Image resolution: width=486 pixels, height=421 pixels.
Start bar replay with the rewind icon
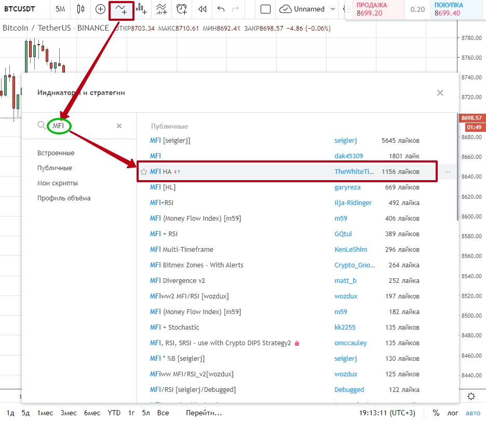[203, 9]
